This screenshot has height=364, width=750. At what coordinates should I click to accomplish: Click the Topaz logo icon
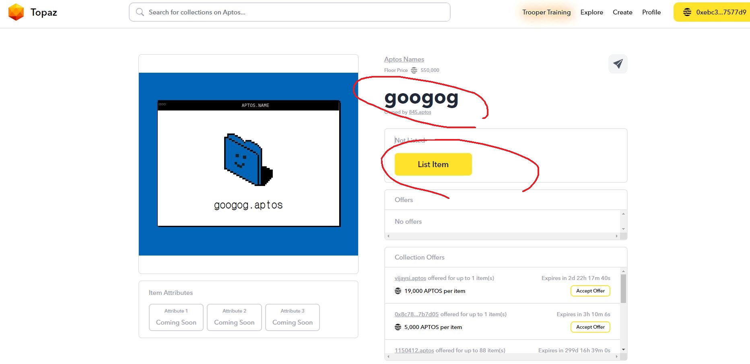[16, 12]
